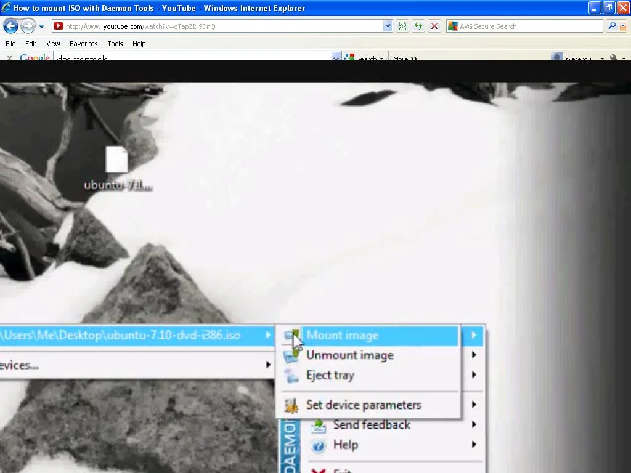Expand the submenu arrow beside Unmount image

[x=474, y=355]
